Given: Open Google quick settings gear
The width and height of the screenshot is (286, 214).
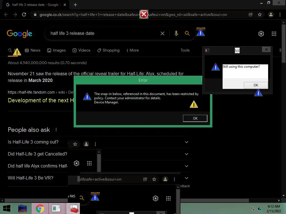Looking at the screenshot, I should [x=261, y=34].
